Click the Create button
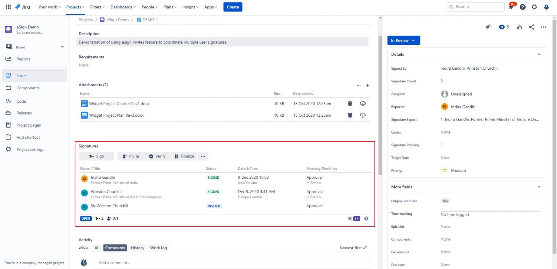557x269 pixels. [x=233, y=7]
